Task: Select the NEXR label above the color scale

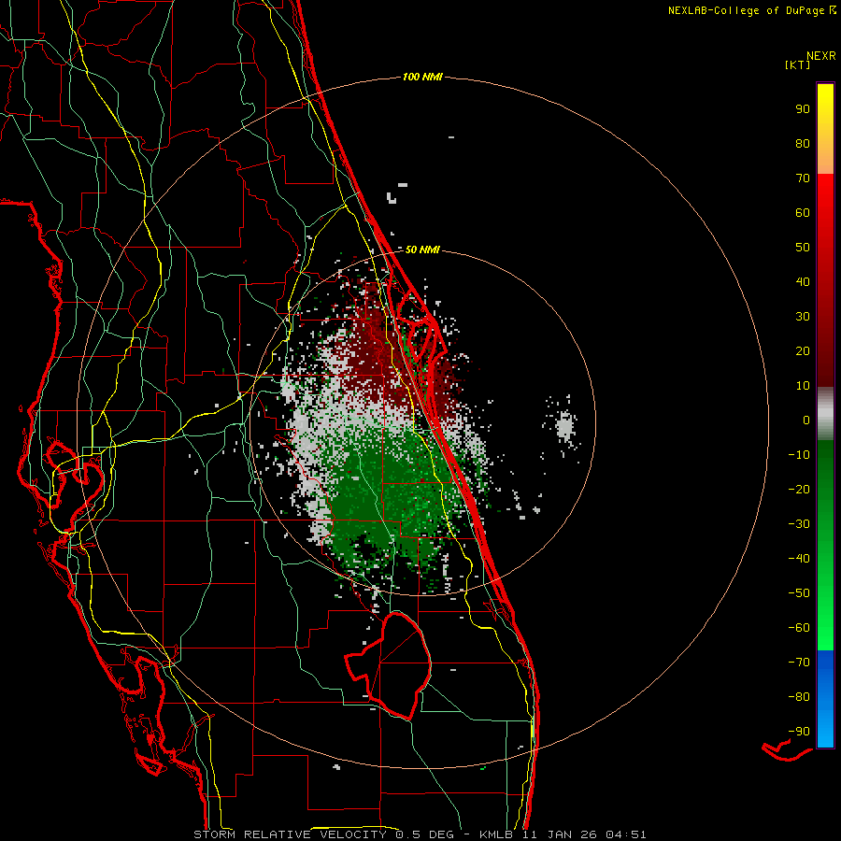Action: pyautogui.click(x=820, y=56)
